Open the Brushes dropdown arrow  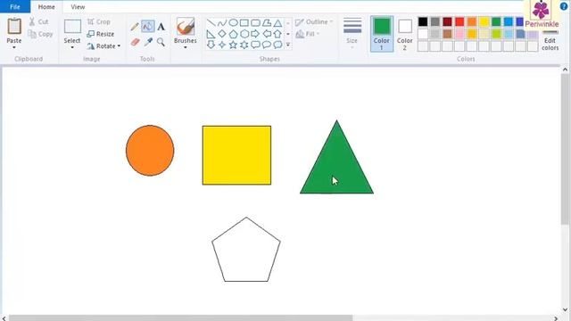[x=185, y=47]
